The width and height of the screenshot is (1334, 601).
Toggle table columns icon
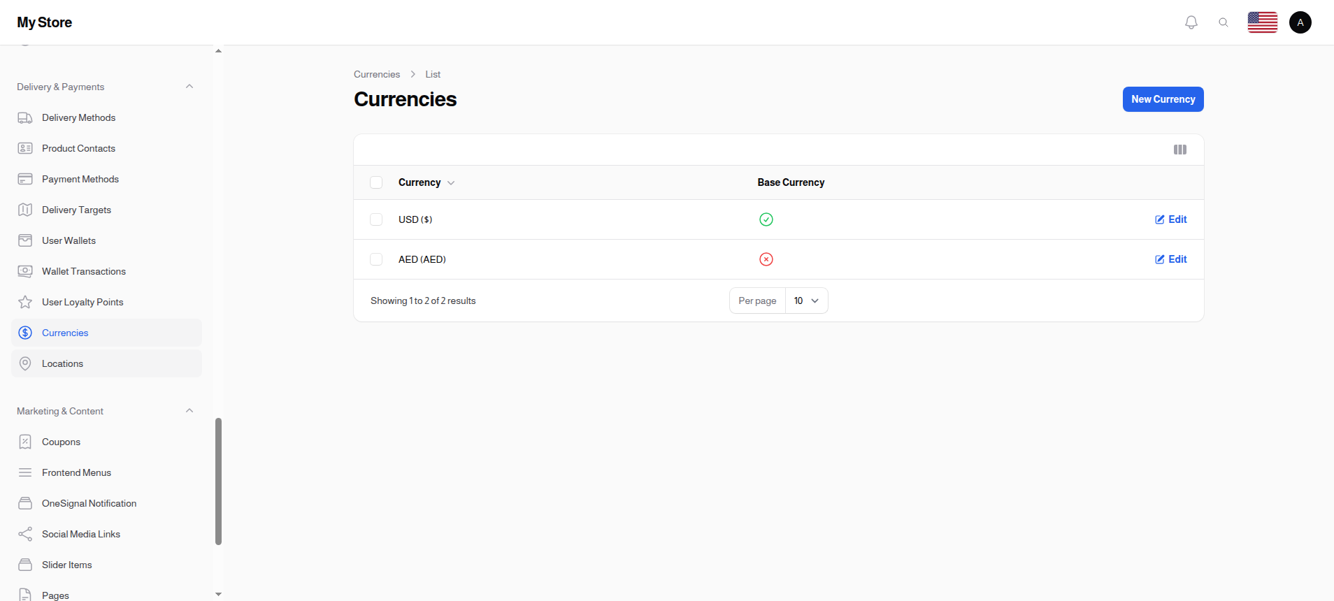[x=1179, y=150]
